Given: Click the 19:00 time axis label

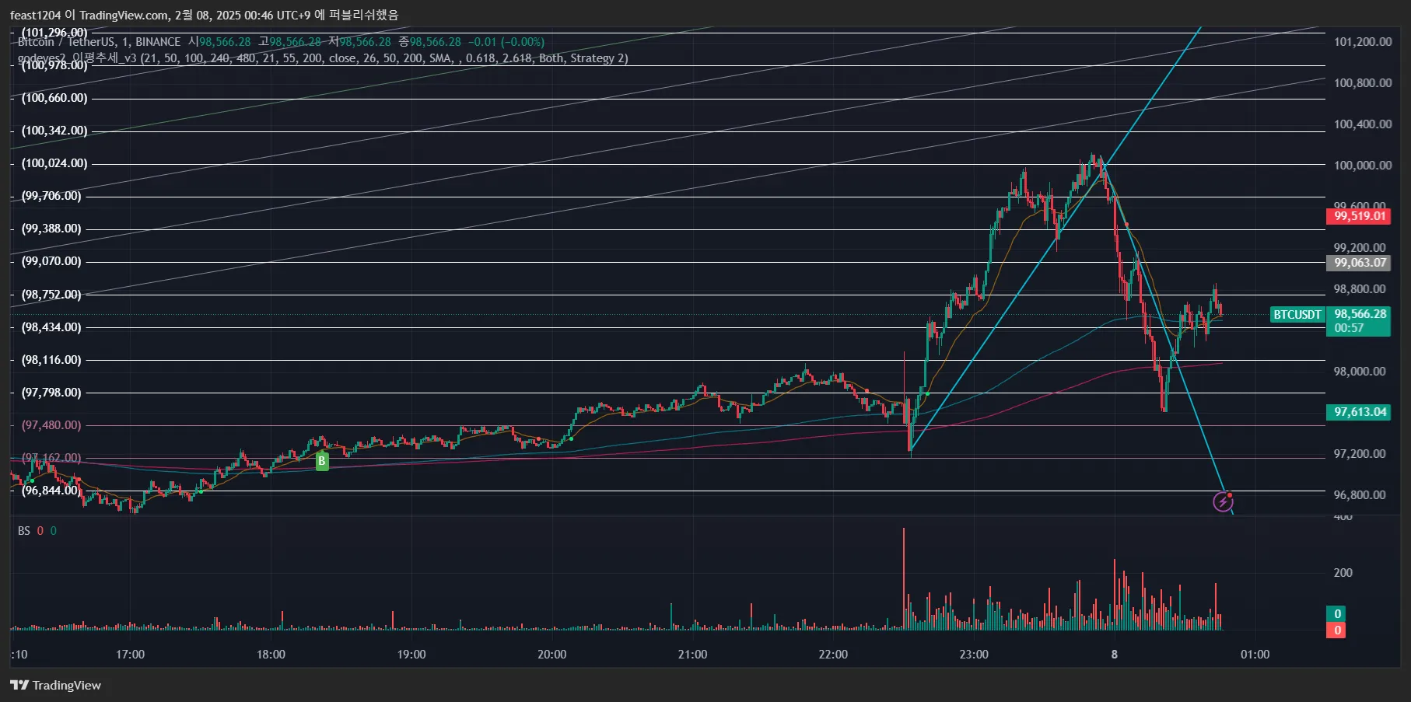Looking at the screenshot, I should (x=411, y=655).
